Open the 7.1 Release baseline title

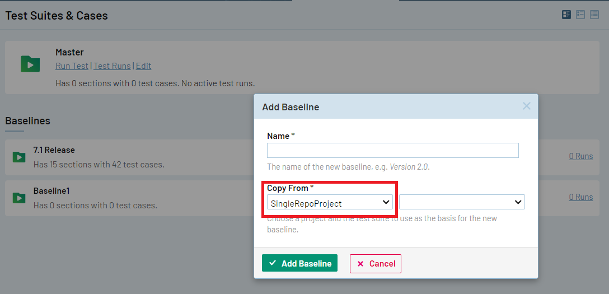[x=54, y=150]
